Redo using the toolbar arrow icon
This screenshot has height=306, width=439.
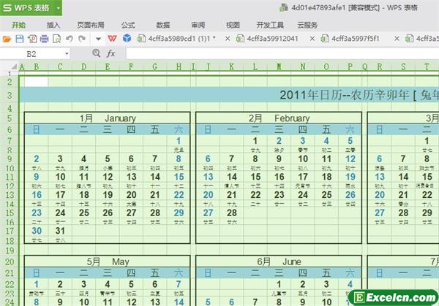click(x=80, y=38)
